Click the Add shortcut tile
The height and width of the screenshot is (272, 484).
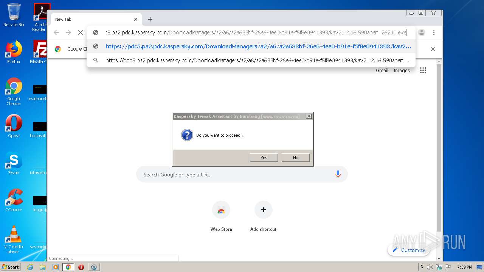pyautogui.click(x=263, y=216)
